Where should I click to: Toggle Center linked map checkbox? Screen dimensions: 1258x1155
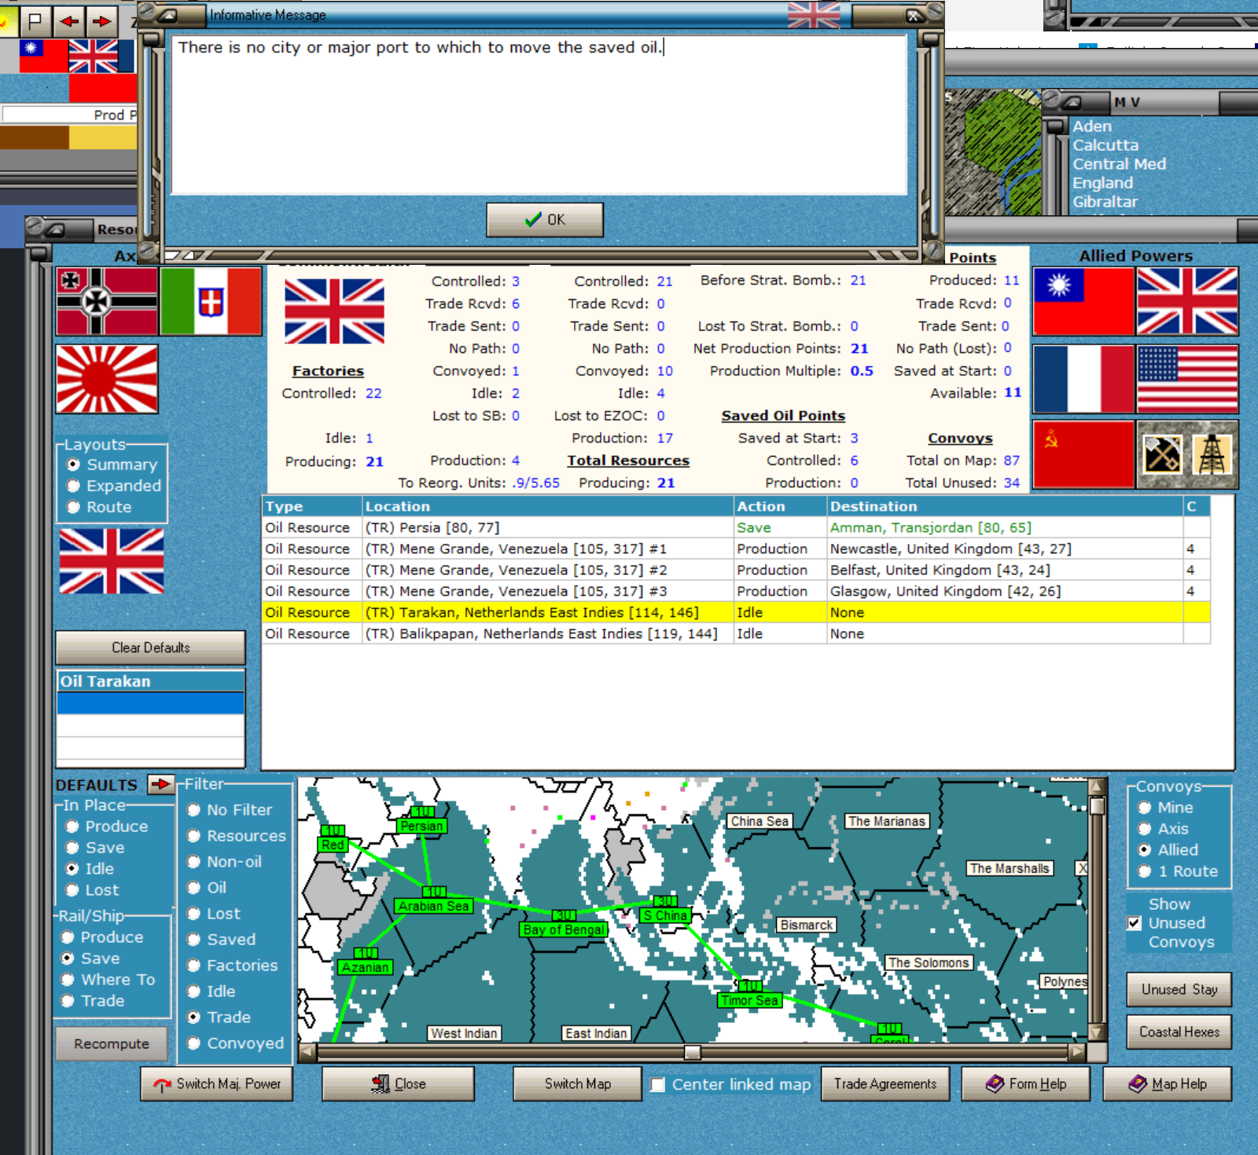point(657,1084)
